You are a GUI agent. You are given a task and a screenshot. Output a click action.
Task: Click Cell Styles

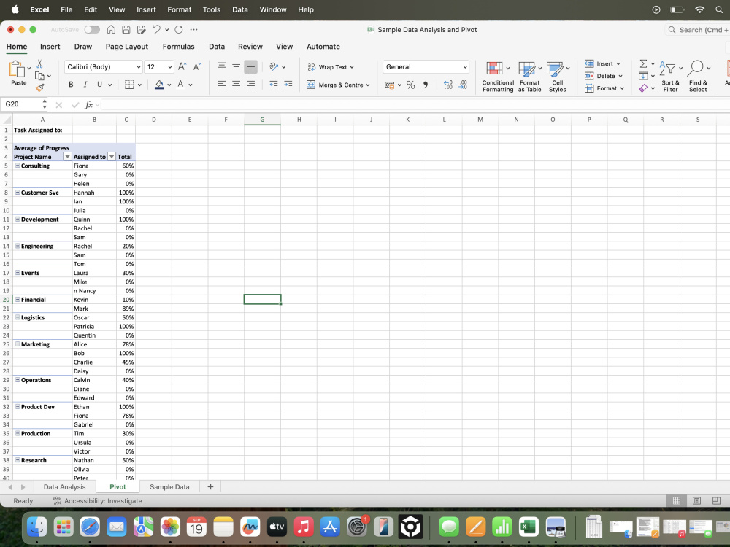pos(557,77)
